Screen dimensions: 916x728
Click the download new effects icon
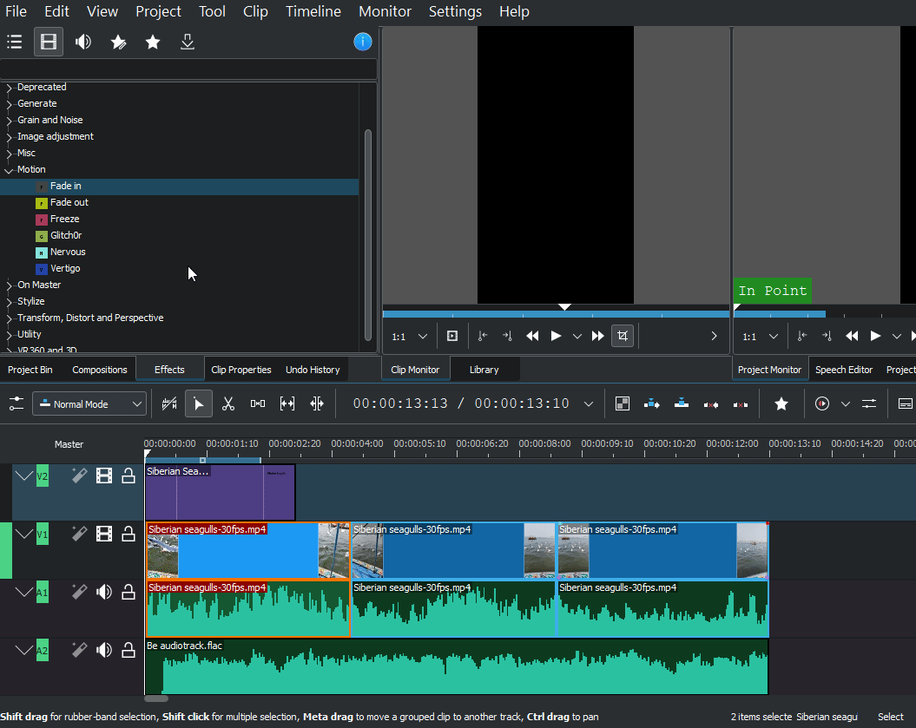tap(187, 42)
